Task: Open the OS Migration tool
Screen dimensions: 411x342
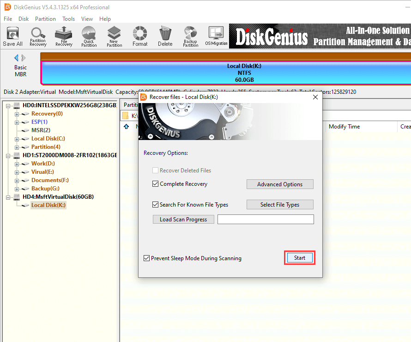Action: point(216,36)
